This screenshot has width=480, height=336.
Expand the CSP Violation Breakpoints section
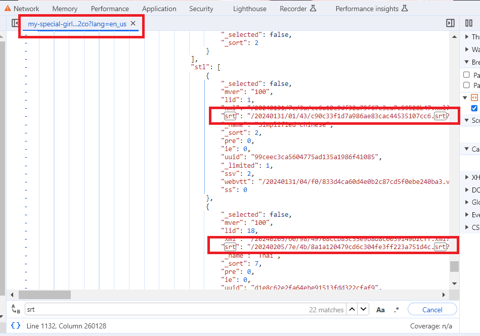point(467,227)
